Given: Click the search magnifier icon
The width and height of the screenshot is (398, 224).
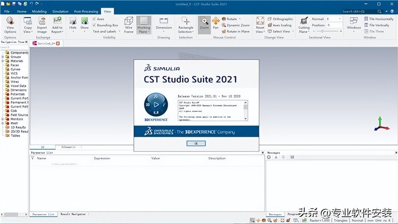Looking at the screenshot, I should (380, 11).
